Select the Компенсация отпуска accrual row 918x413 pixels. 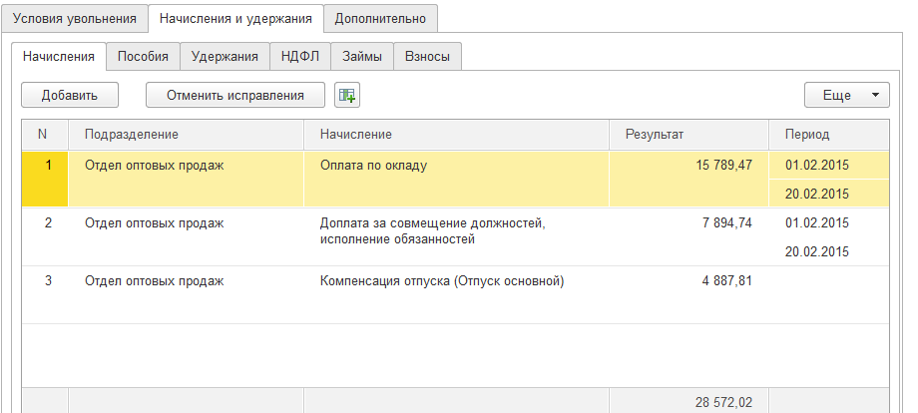click(x=441, y=281)
